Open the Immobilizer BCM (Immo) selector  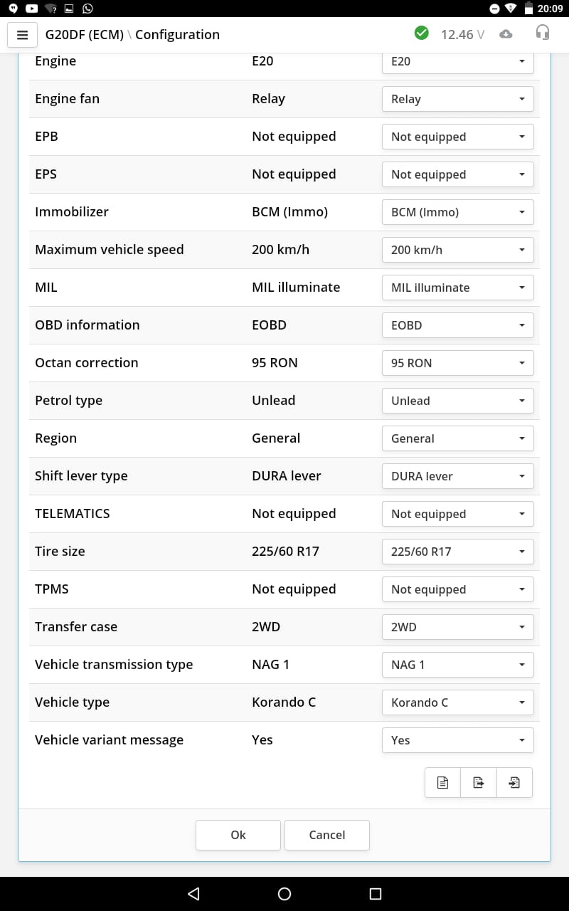click(457, 211)
